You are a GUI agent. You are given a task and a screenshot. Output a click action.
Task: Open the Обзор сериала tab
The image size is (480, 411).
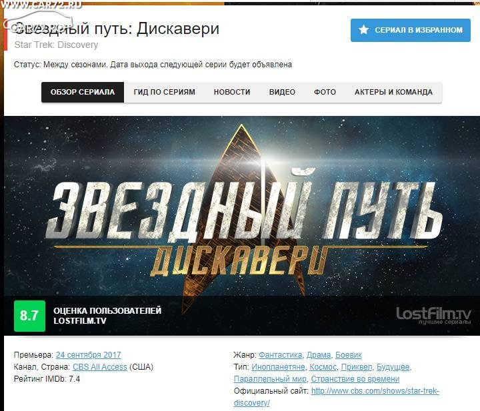(x=83, y=92)
